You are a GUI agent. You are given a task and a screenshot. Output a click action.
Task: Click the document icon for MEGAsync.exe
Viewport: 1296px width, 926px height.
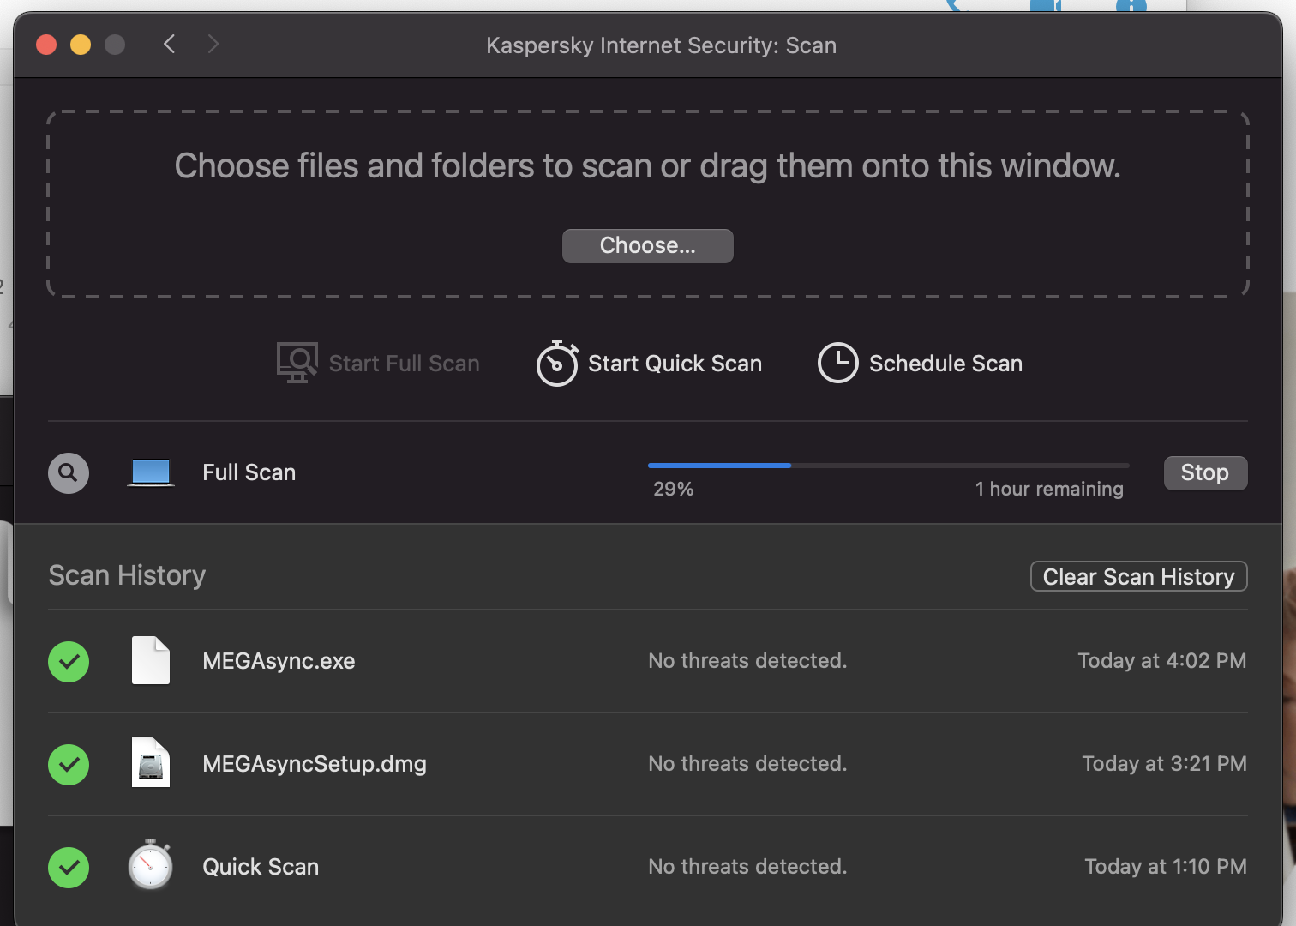tap(150, 660)
